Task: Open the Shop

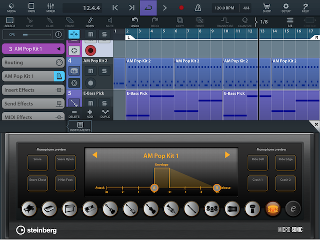Action: point(267,8)
